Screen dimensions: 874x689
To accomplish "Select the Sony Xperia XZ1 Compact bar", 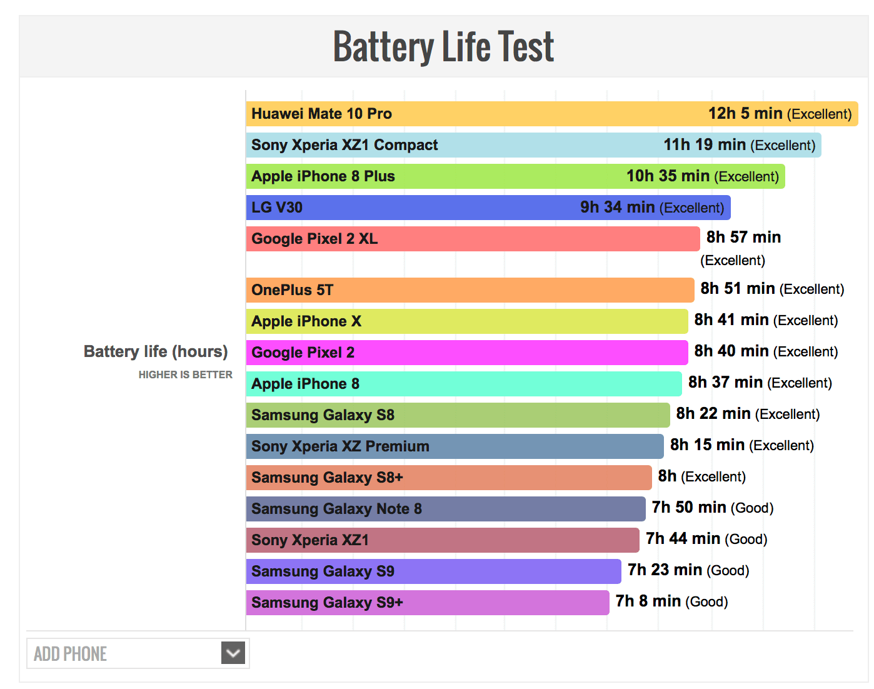I will pos(533,145).
